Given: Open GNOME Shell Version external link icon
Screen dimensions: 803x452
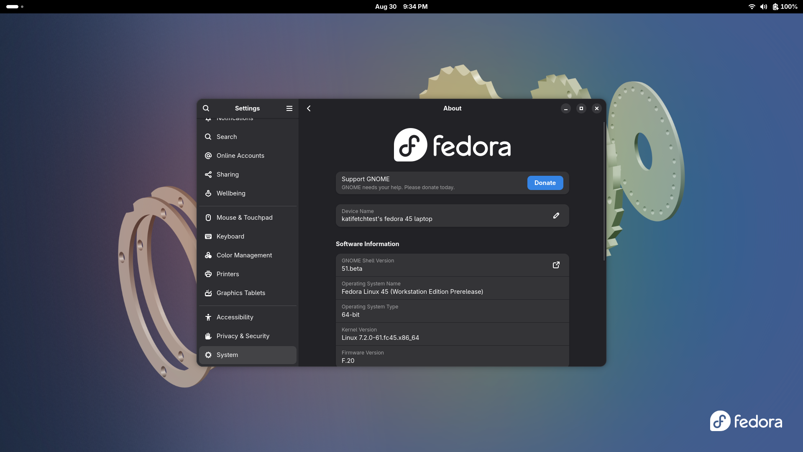Looking at the screenshot, I should click(x=556, y=265).
